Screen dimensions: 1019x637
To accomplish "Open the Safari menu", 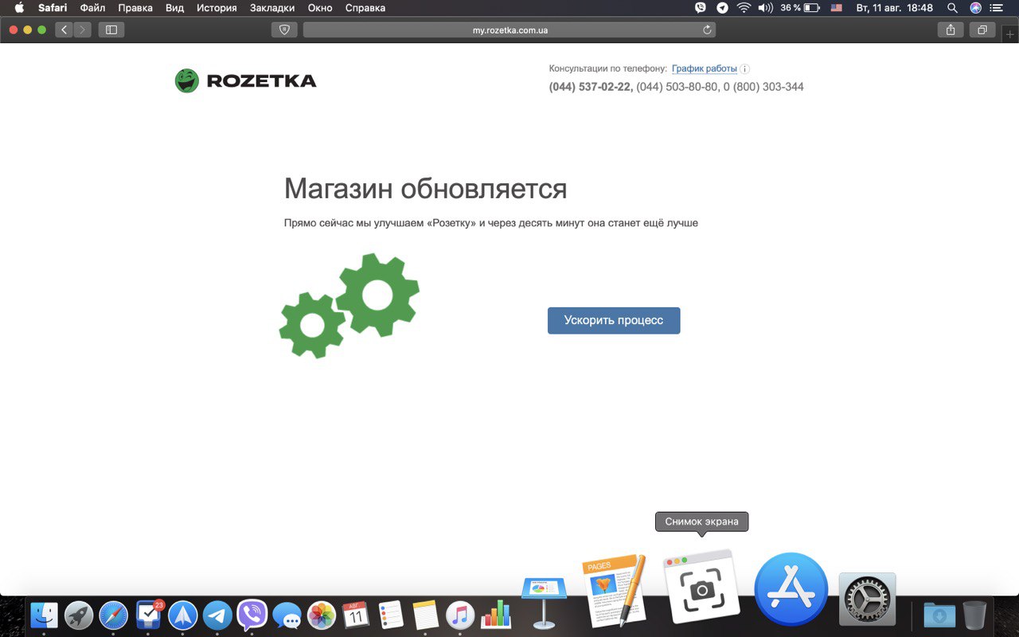I will (x=53, y=8).
